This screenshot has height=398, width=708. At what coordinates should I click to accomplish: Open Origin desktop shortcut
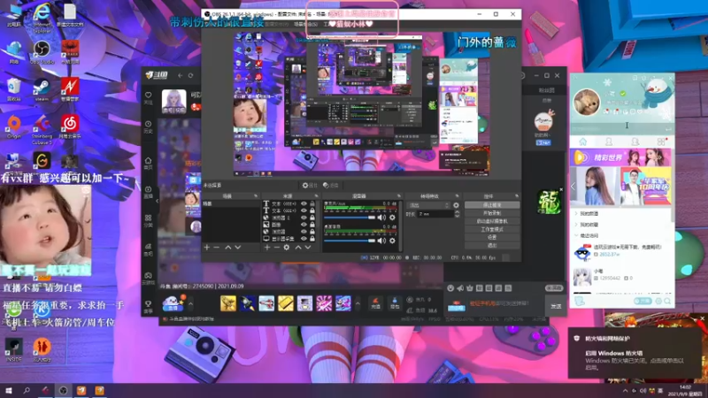tap(14, 126)
